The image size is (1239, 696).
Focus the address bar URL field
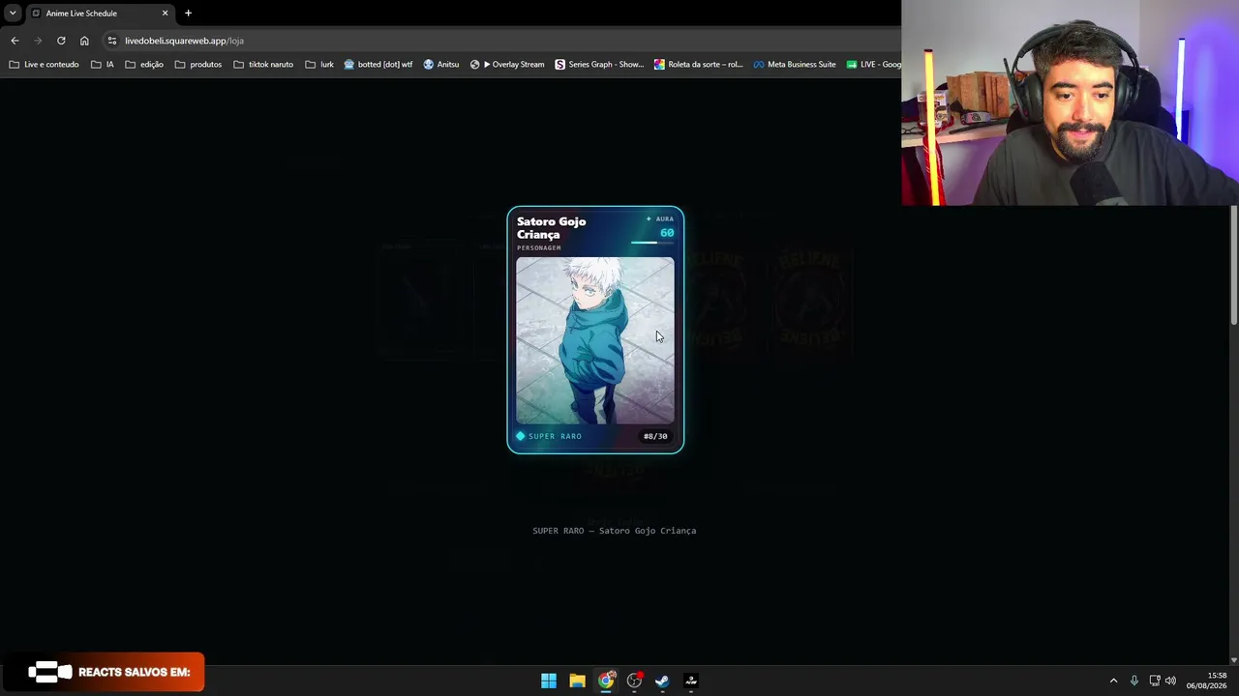coord(503,41)
